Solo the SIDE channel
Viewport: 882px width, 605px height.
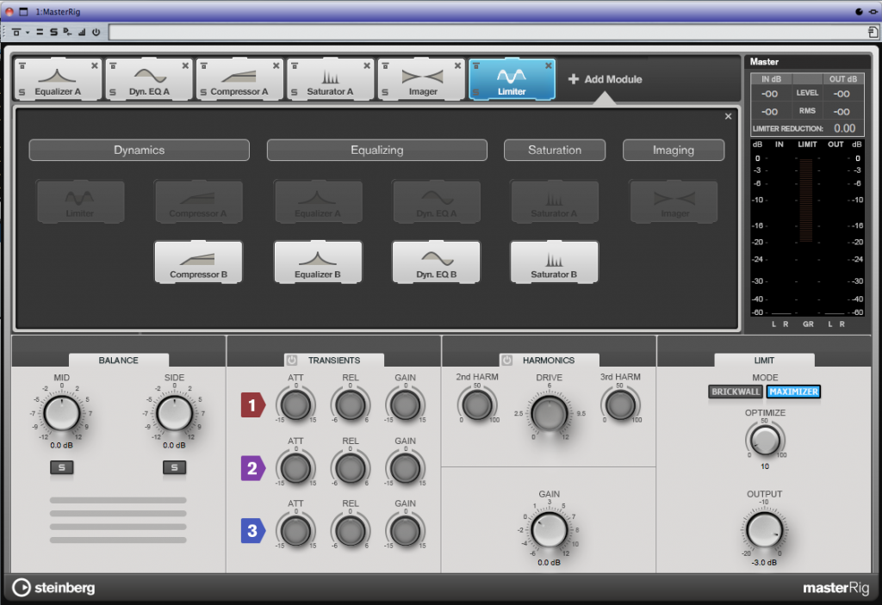coord(174,467)
